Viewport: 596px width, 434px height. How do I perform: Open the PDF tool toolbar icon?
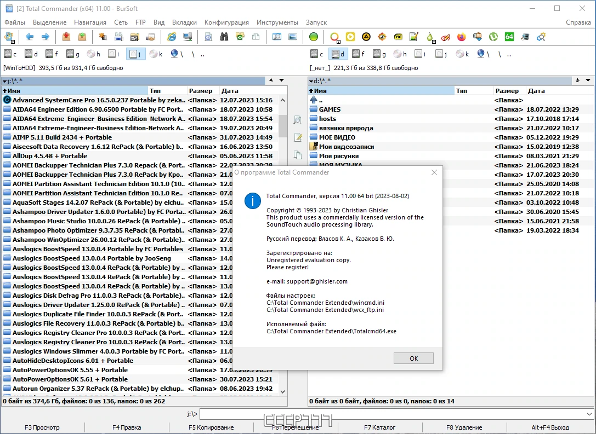click(x=398, y=37)
